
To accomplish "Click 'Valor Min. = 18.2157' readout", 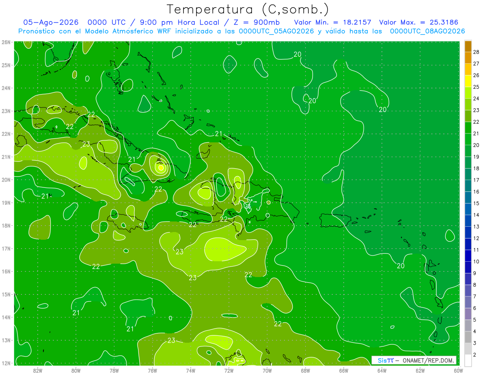I will 333,22.
